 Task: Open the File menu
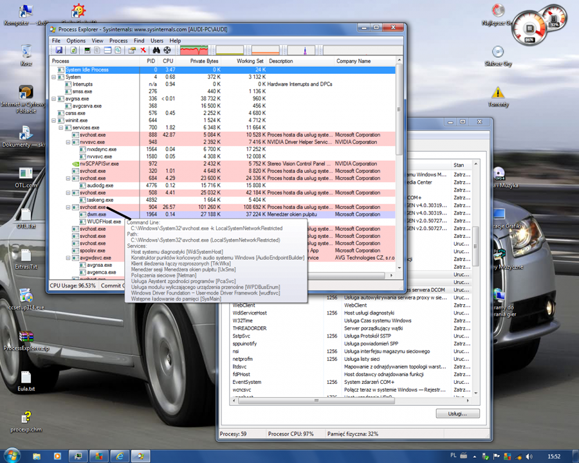click(x=56, y=41)
